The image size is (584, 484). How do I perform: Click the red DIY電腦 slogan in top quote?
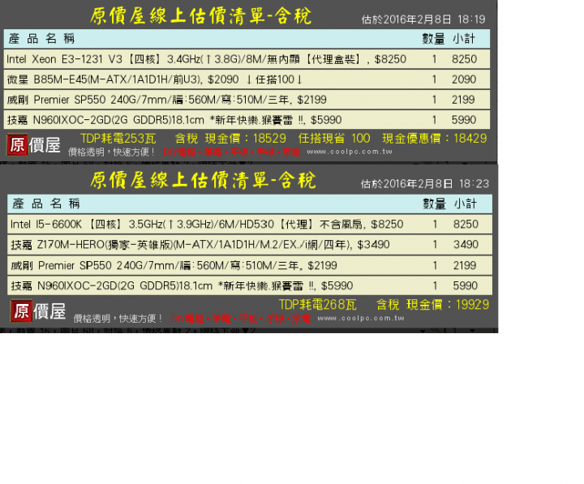[x=231, y=152]
